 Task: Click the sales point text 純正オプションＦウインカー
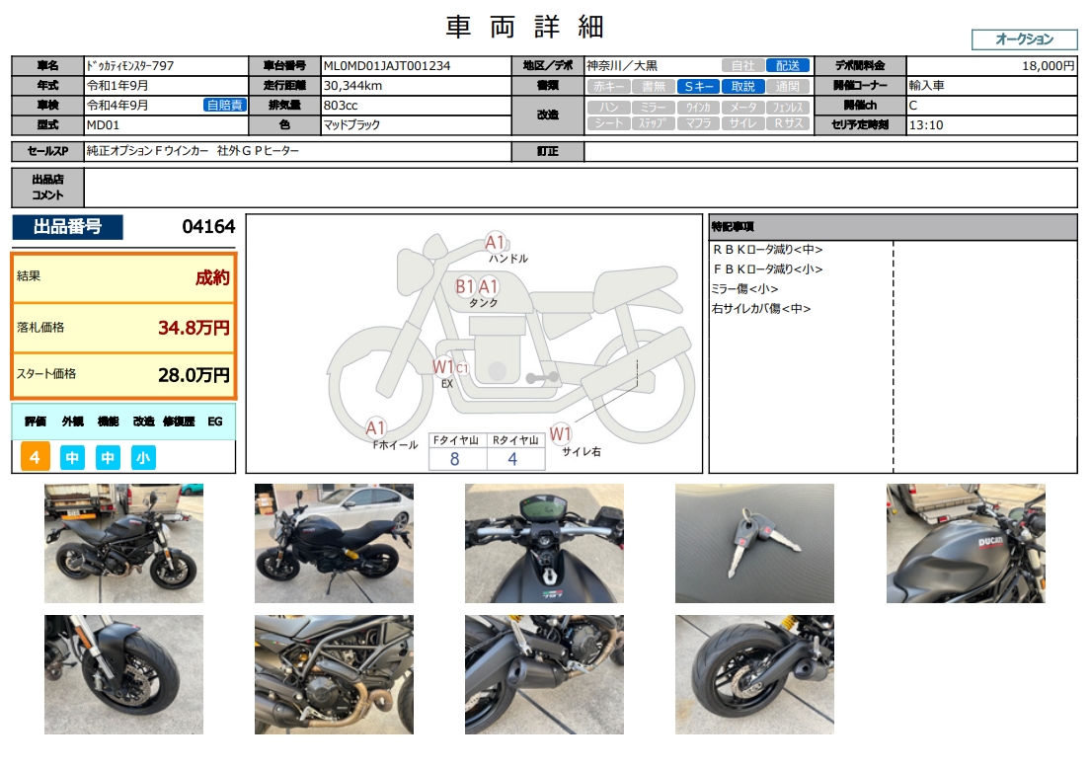(x=147, y=151)
